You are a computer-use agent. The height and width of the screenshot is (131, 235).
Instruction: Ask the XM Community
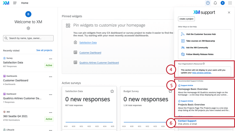(197, 48)
